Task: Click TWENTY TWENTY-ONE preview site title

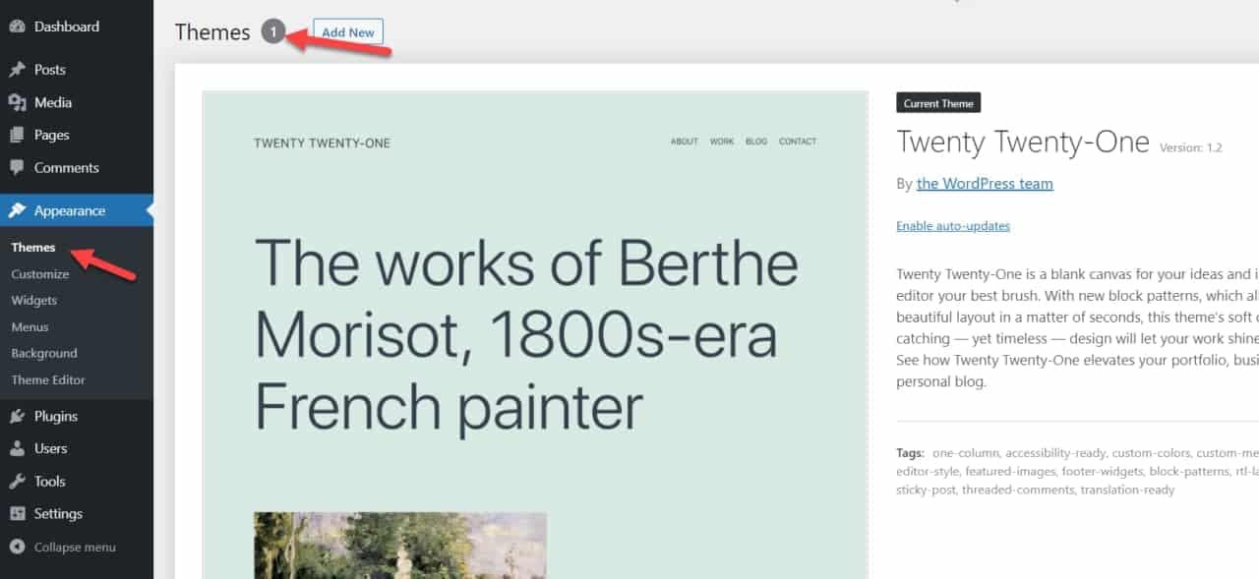Action: point(322,144)
